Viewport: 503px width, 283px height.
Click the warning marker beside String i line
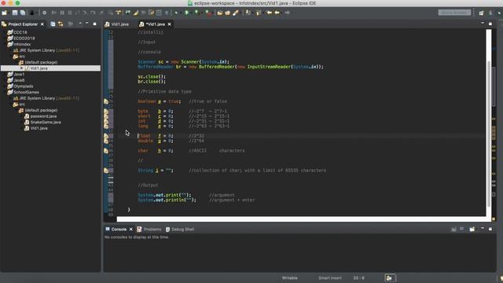click(106, 171)
